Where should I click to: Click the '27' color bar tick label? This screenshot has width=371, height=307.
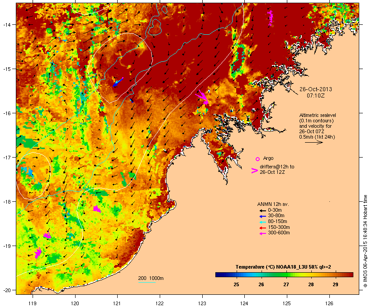pyautogui.click(x=286, y=284)
